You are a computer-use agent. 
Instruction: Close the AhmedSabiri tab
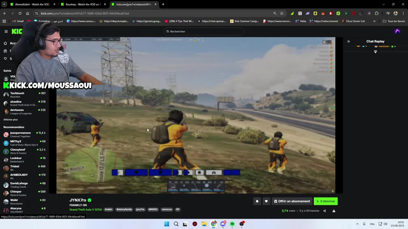coord(54,4)
